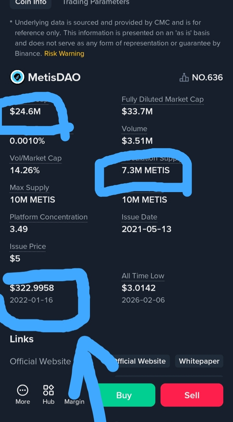
Task: Tap the MetisDAO coin logo icon
Action: click(17, 77)
